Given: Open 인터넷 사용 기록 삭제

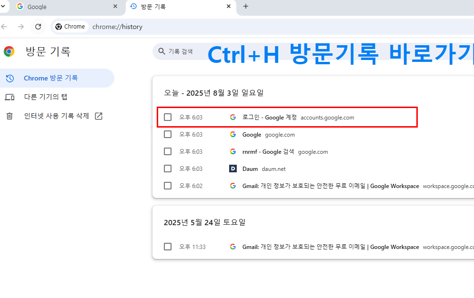Looking at the screenshot, I should (56, 116).
